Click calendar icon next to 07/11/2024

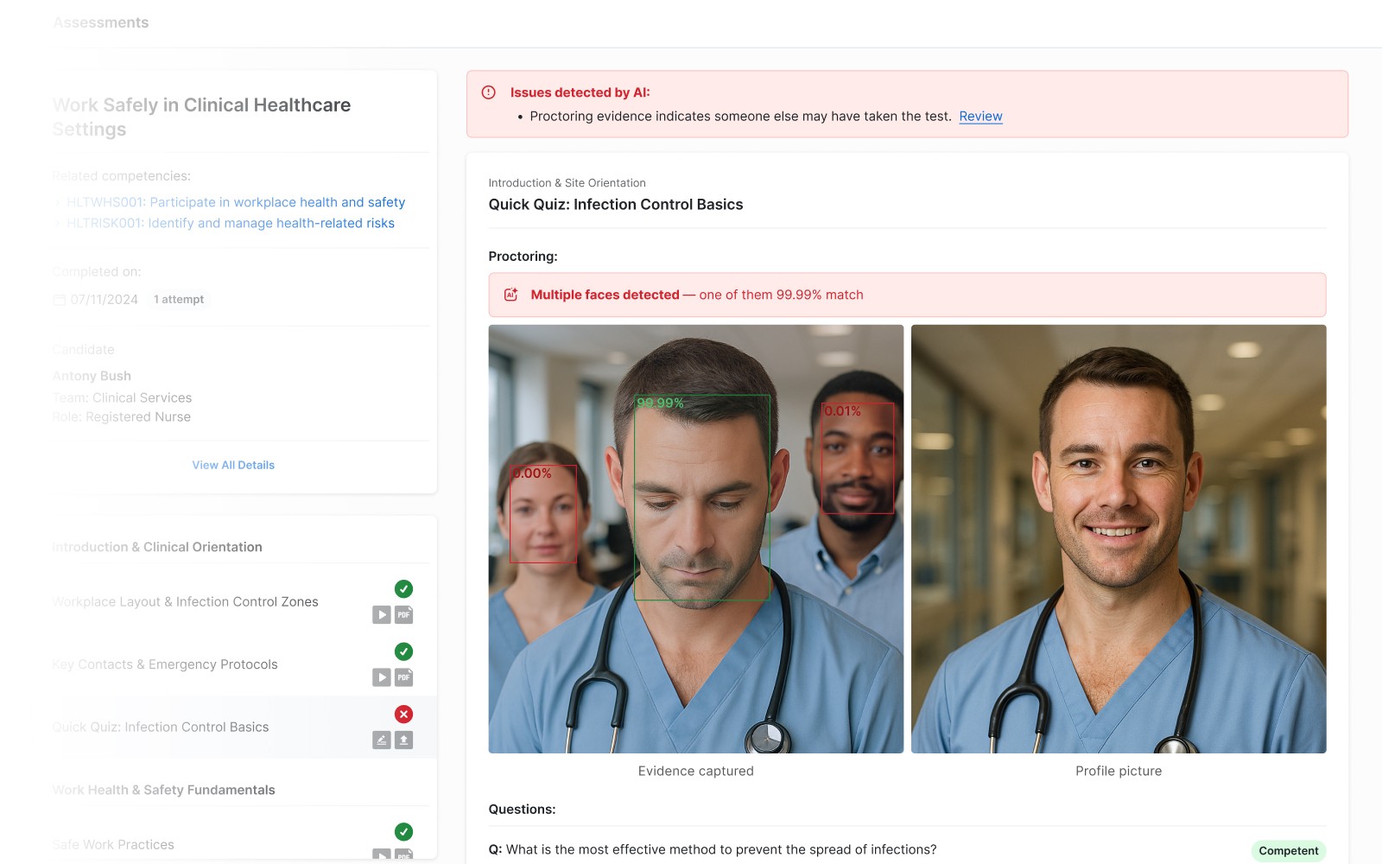click(x=60, y=300)
